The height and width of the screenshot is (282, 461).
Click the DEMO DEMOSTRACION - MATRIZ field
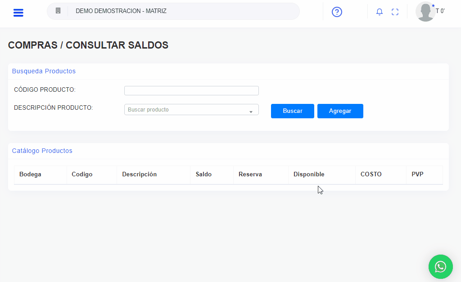(180, 11)
